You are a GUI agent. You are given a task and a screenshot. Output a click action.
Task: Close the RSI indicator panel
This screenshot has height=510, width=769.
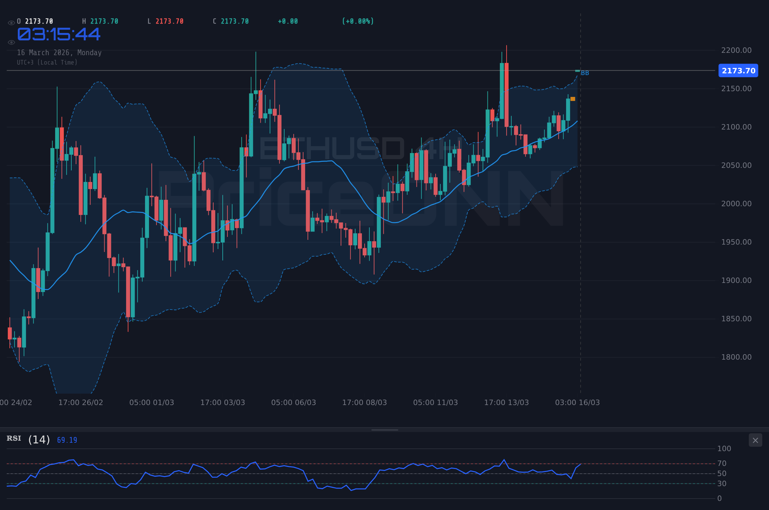(x=756, y=440)
